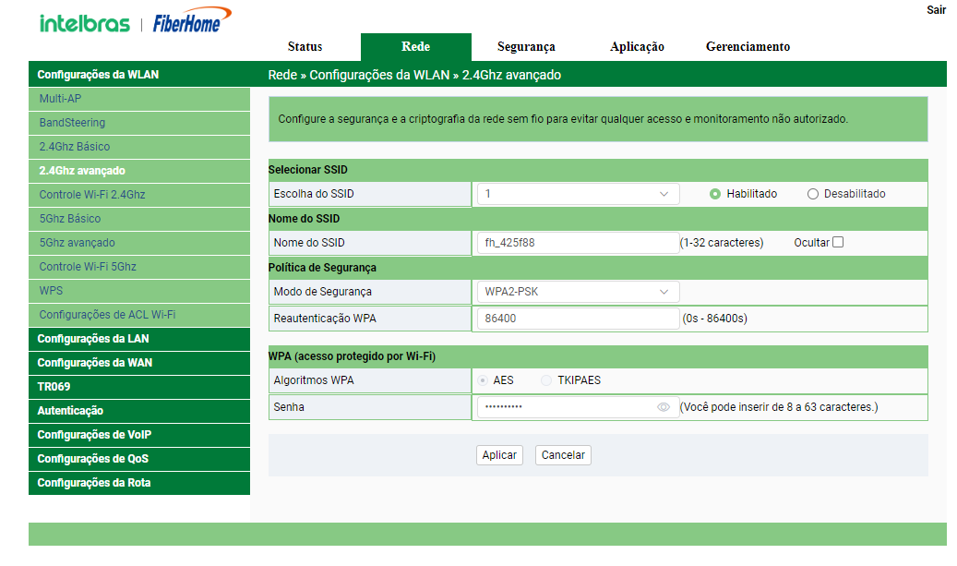Click the Intelbras logo
This screenshot has height=566, width=957.
coord(85,24)
